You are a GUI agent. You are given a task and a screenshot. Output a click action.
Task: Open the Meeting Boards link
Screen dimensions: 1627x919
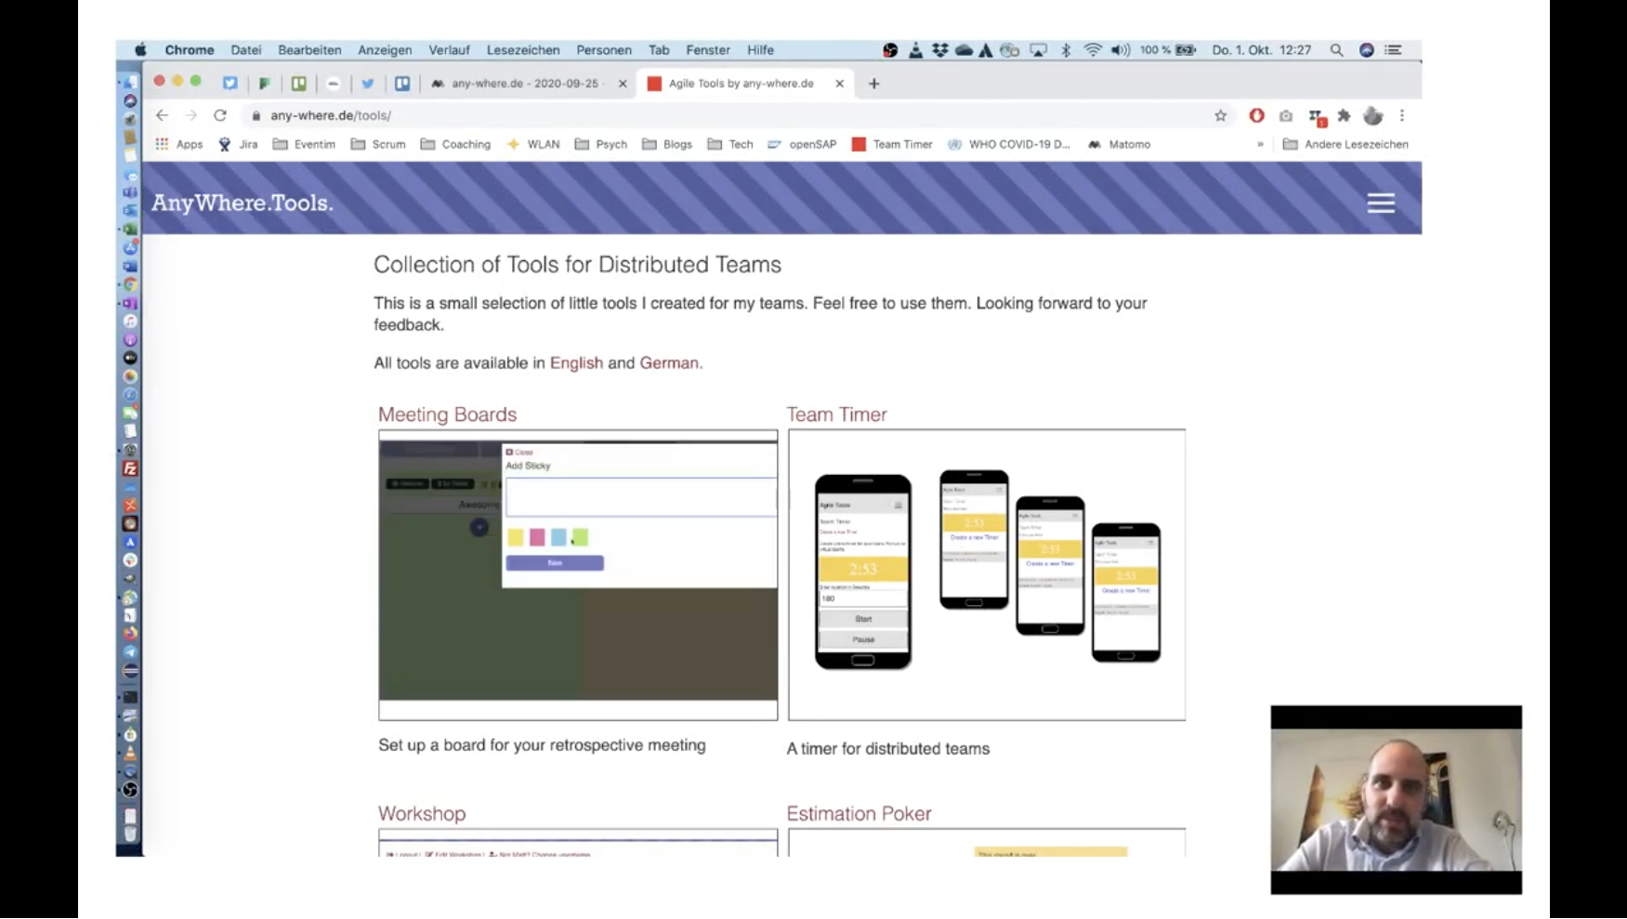coord(447,414)
